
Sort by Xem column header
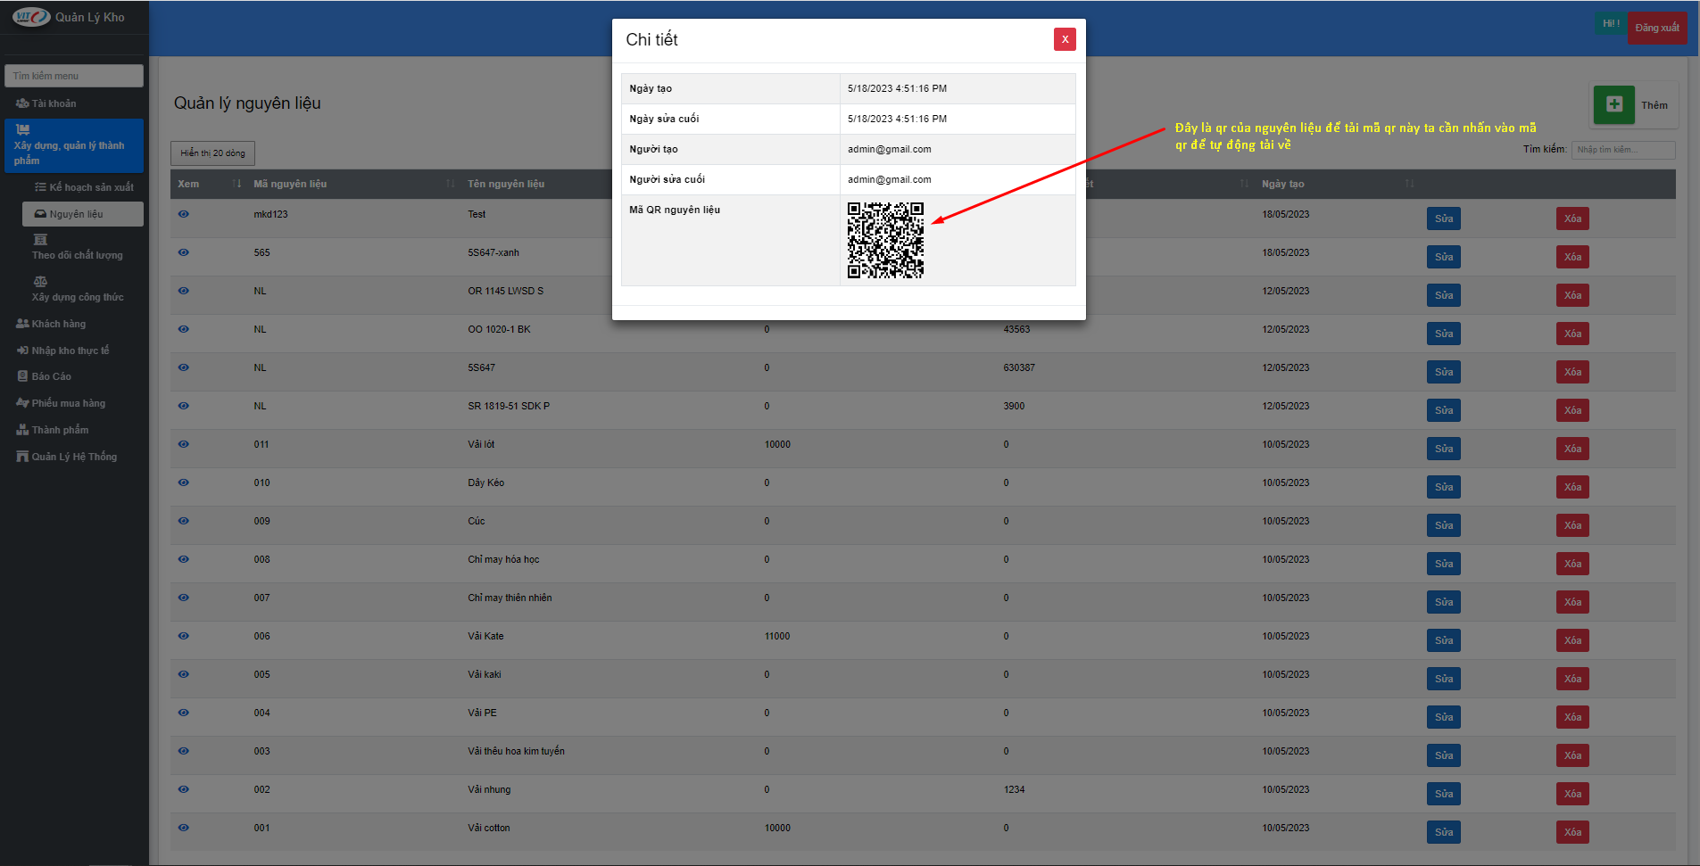click(x=209, y=184)
